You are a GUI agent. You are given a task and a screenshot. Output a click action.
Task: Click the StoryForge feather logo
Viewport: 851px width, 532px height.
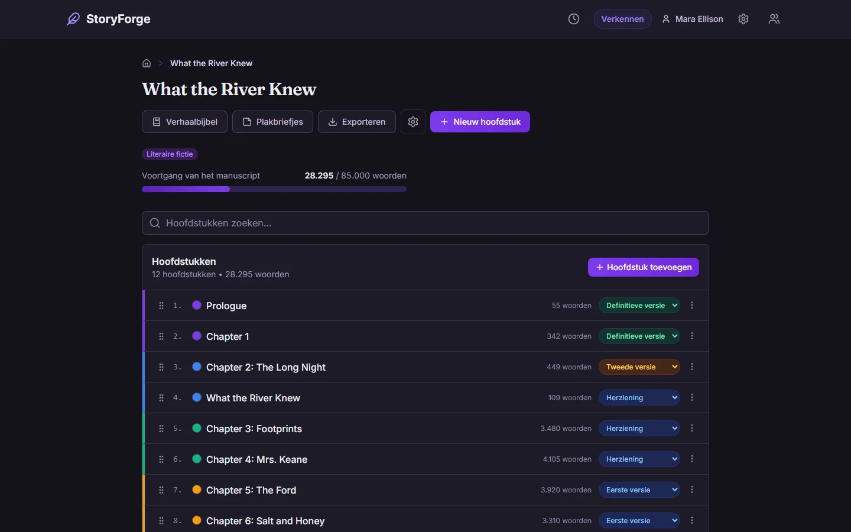[73, 19]
